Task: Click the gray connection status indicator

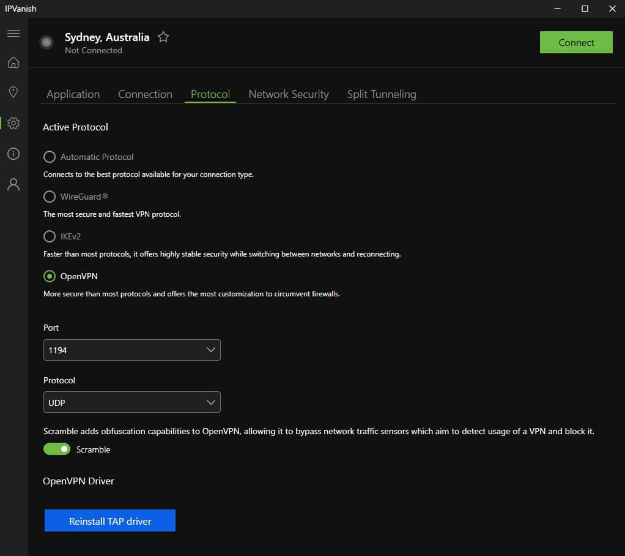Action: 46,42
